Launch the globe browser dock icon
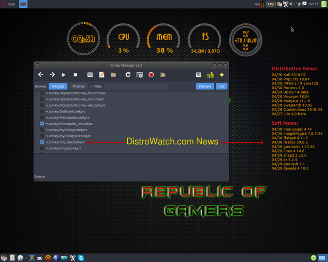Viewport: 328px width, 262px height. 20,258
